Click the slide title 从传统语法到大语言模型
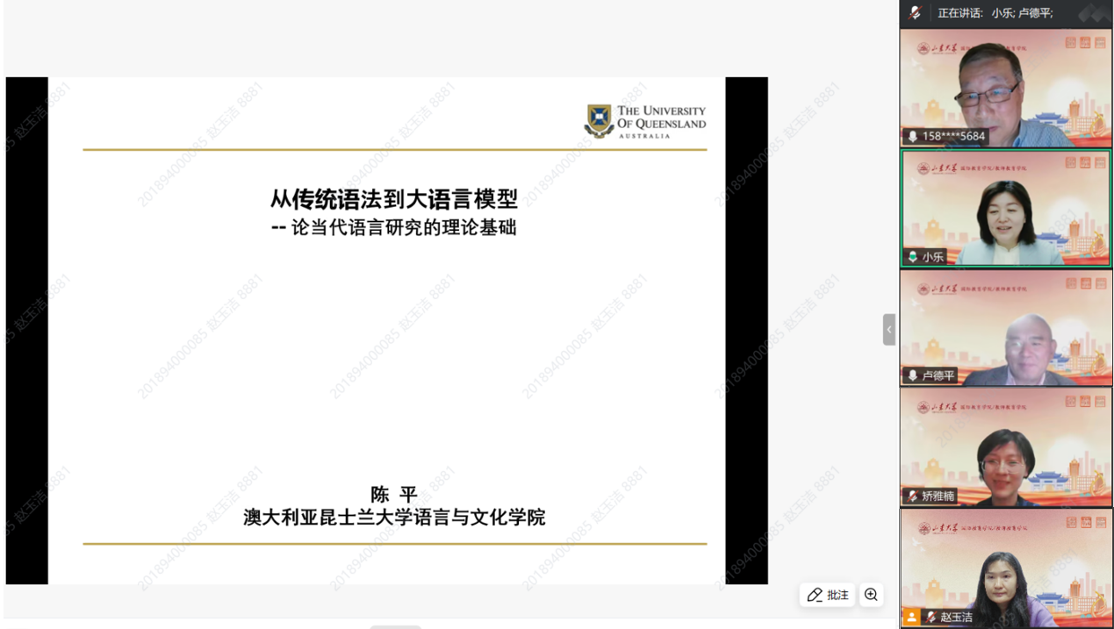 pyautogui.click(x=393, y=198)
